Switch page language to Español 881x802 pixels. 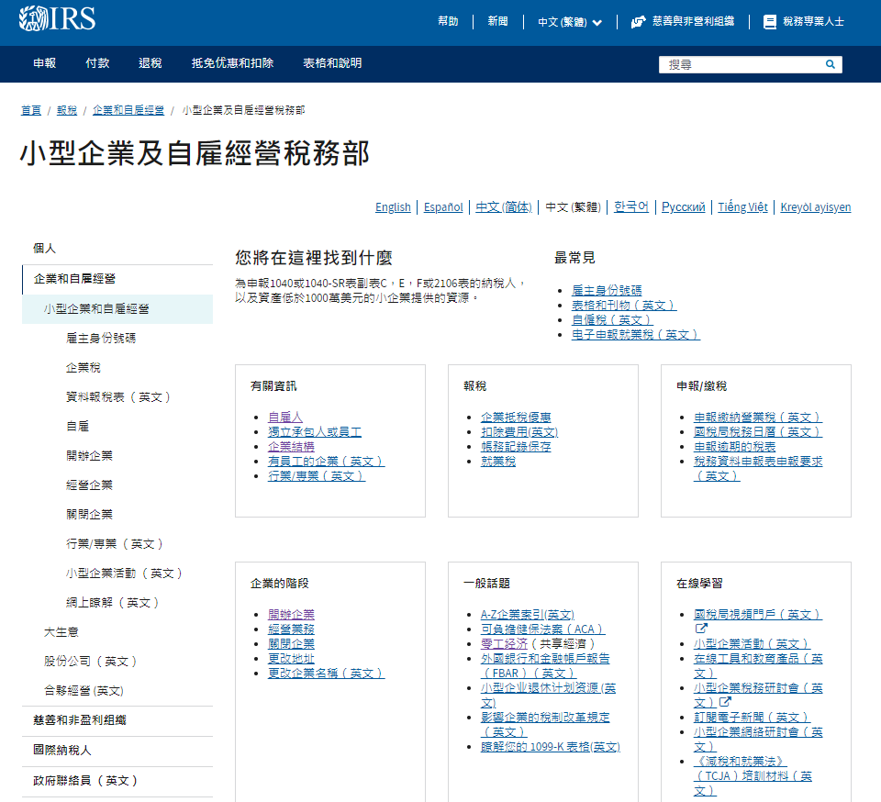pos(443,207)
